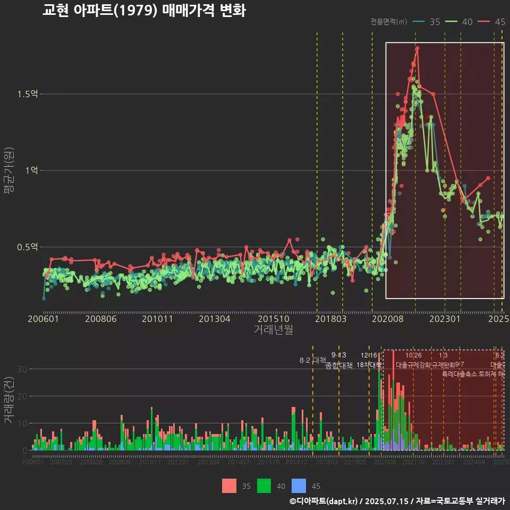Select the red 45 line sample in top legend
Screen dimensions: 510x510
point(483,21)
